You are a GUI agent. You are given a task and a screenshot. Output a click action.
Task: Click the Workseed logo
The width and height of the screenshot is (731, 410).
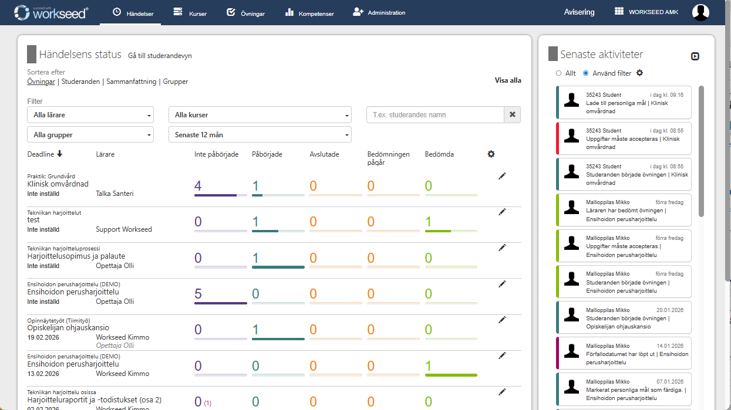click(51, 12)
